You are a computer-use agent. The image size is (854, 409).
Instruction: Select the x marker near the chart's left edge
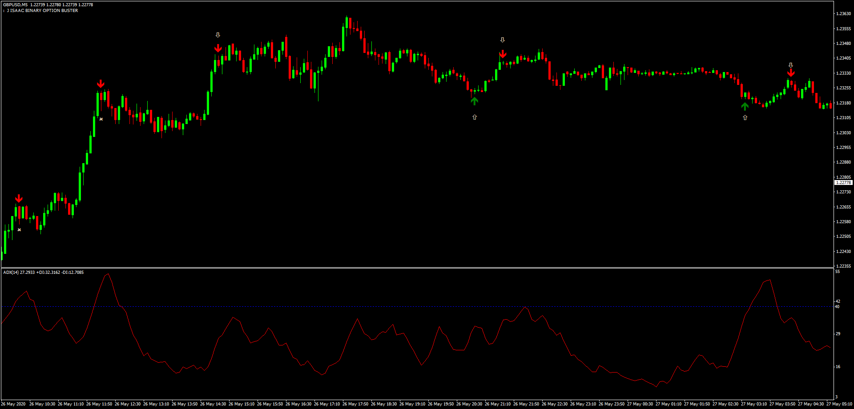click(19, 230)
